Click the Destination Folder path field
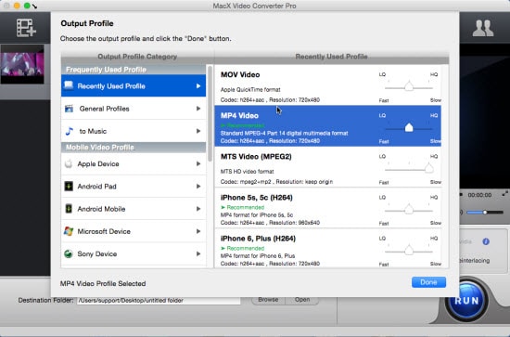This screenshot has height=337, width=510. tap(159, 300)
